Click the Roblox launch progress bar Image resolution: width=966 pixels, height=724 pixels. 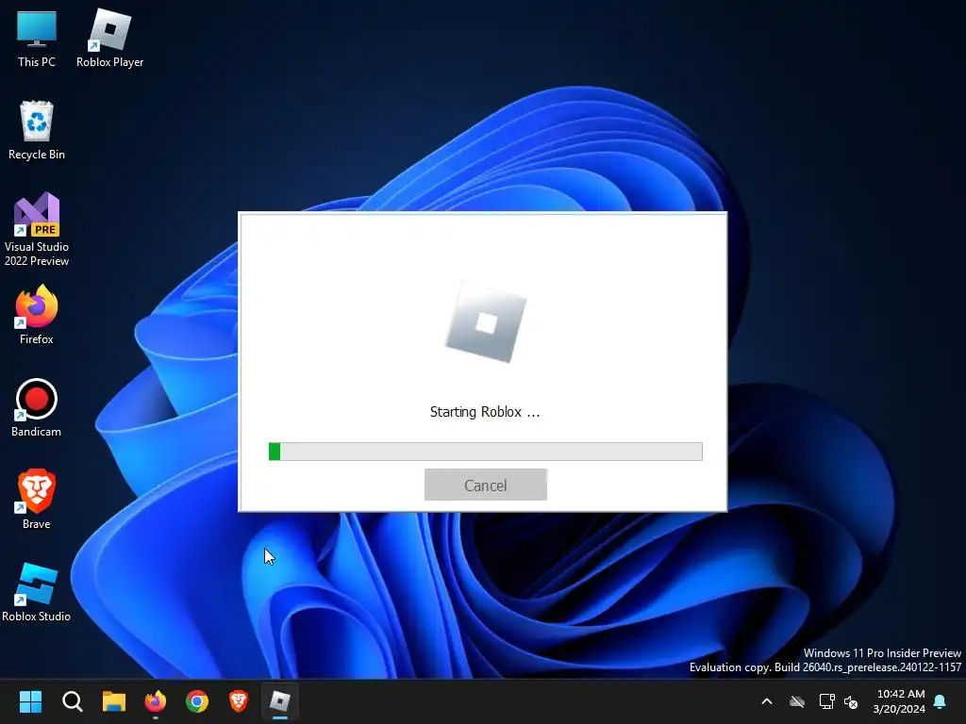486,452
